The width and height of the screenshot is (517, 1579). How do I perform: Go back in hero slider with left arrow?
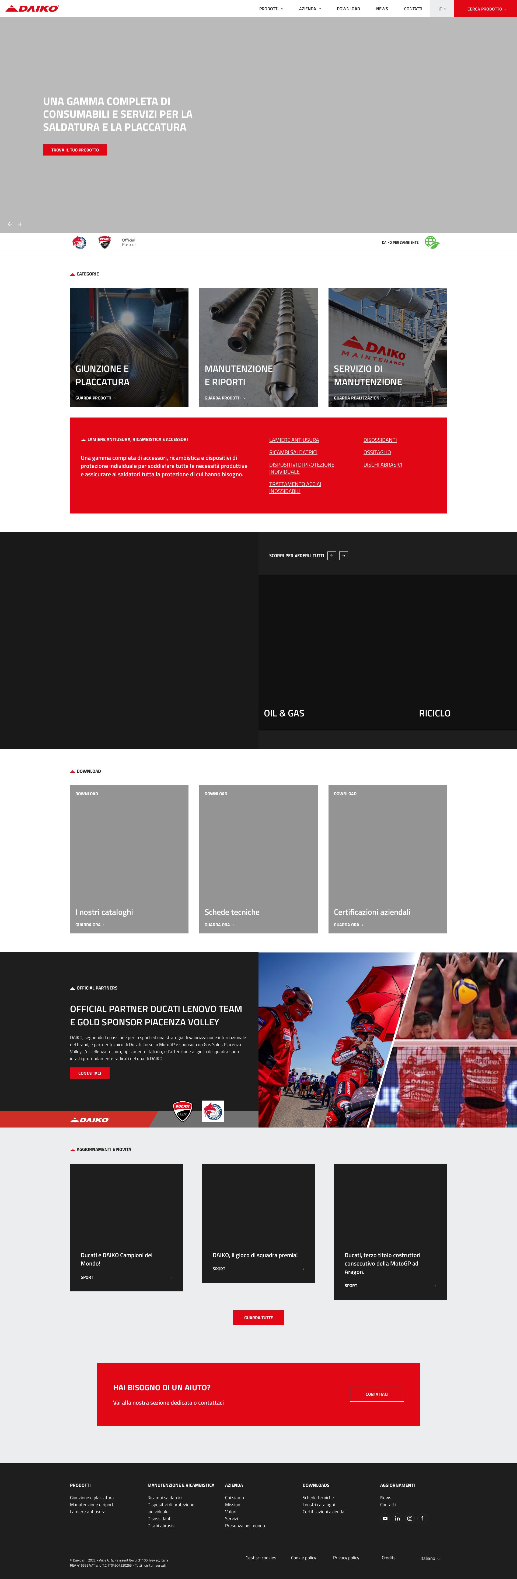[x=10, y=224]
